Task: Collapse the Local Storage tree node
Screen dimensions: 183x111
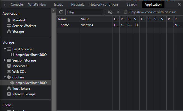Action: pos(5,49)
